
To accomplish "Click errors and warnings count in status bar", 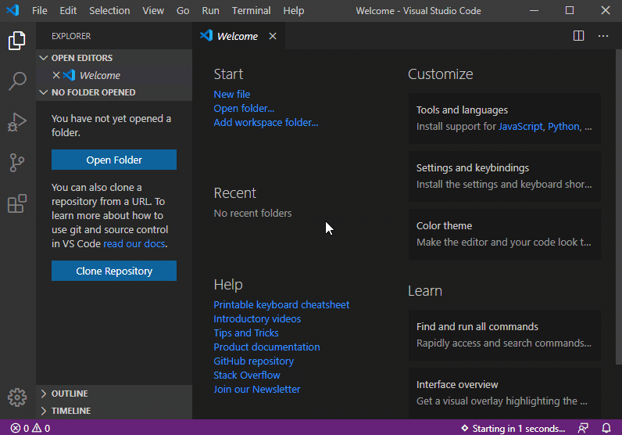I will tap(30, 428).
